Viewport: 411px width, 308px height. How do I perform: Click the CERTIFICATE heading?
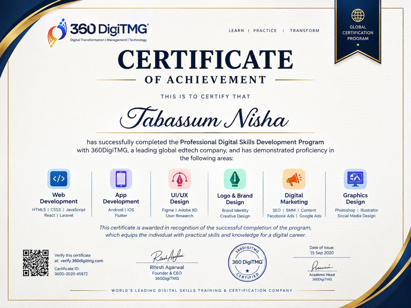click(205, 60)
